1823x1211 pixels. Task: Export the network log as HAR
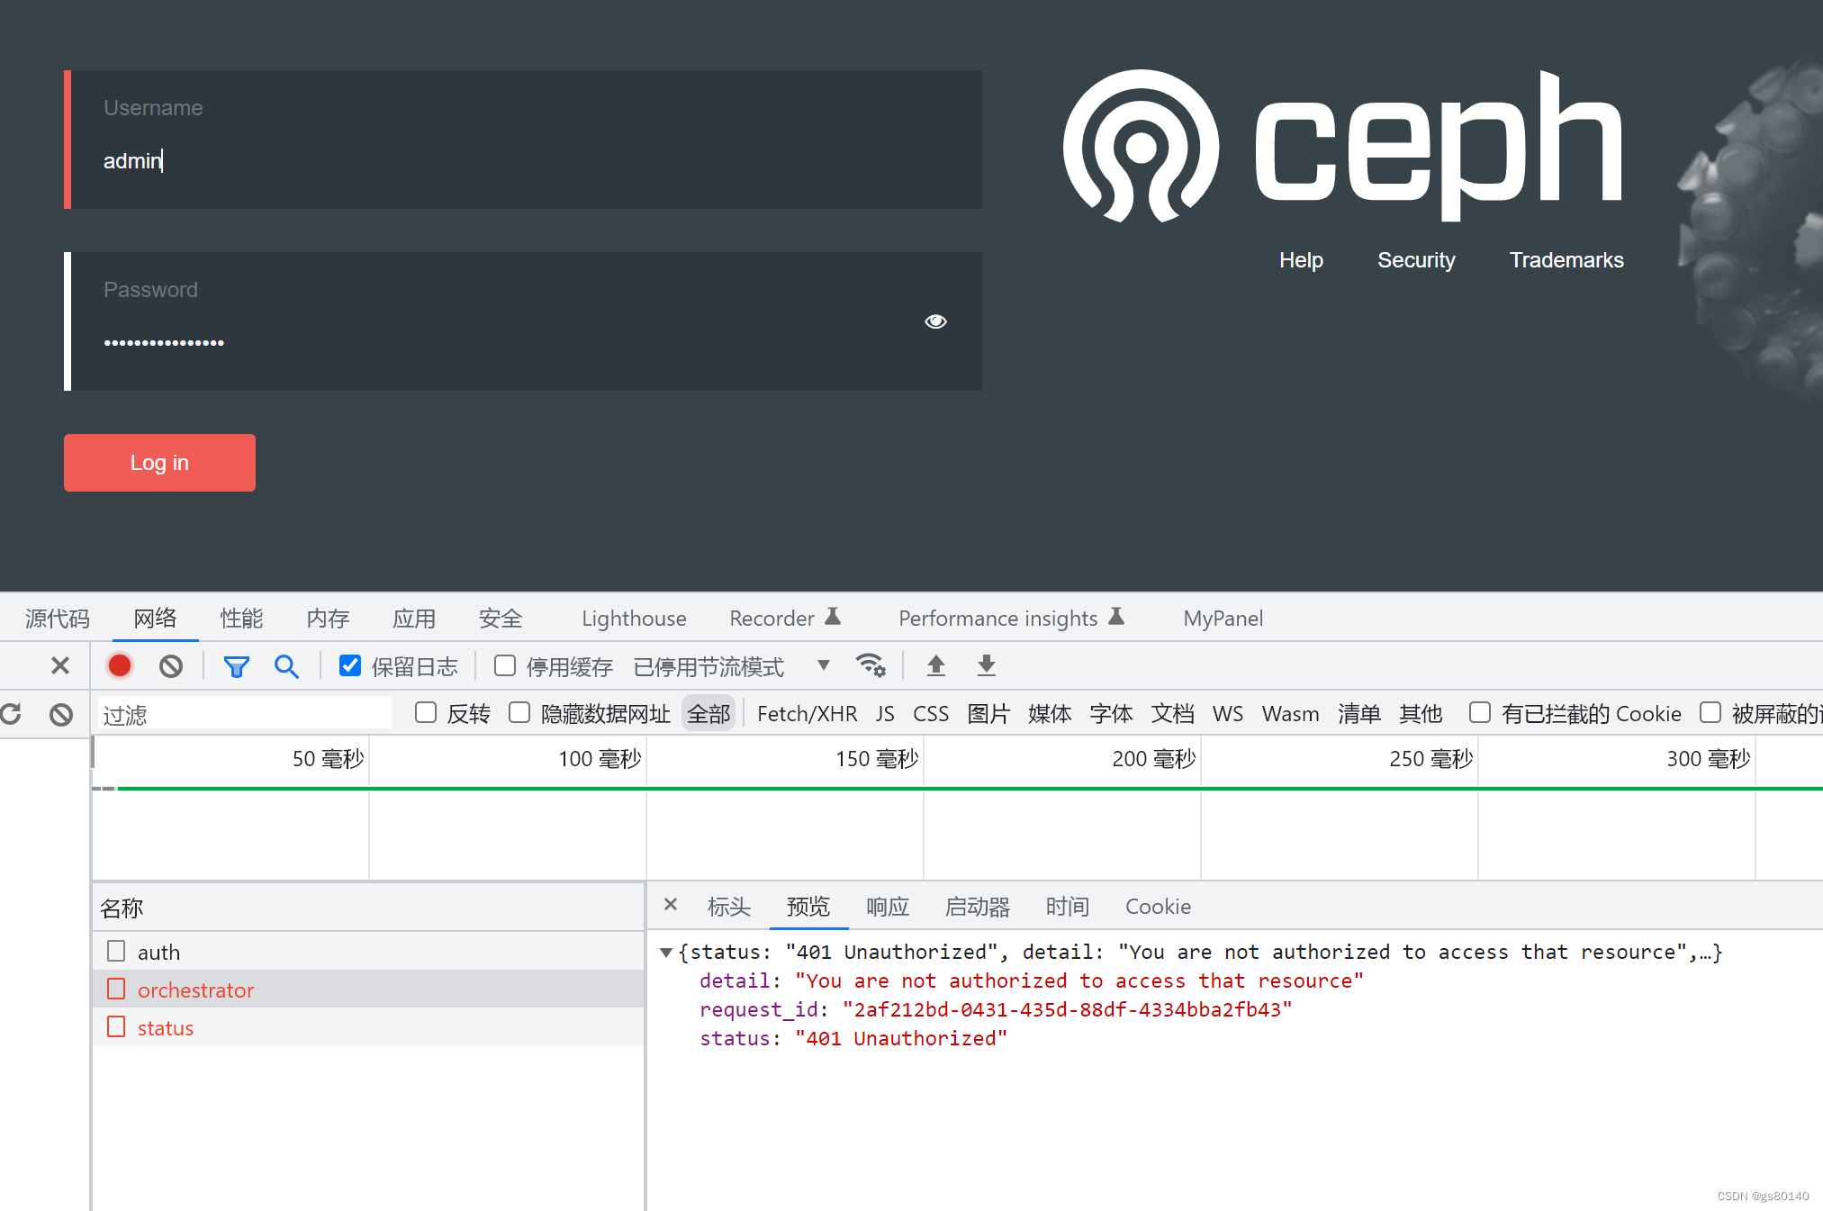pos(986,666)
